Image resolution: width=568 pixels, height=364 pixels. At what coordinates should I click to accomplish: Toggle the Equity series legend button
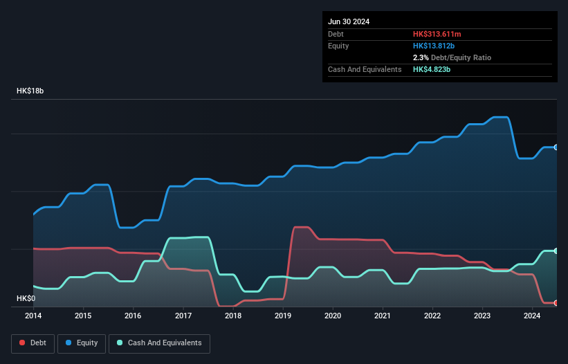tap(82, 343)
